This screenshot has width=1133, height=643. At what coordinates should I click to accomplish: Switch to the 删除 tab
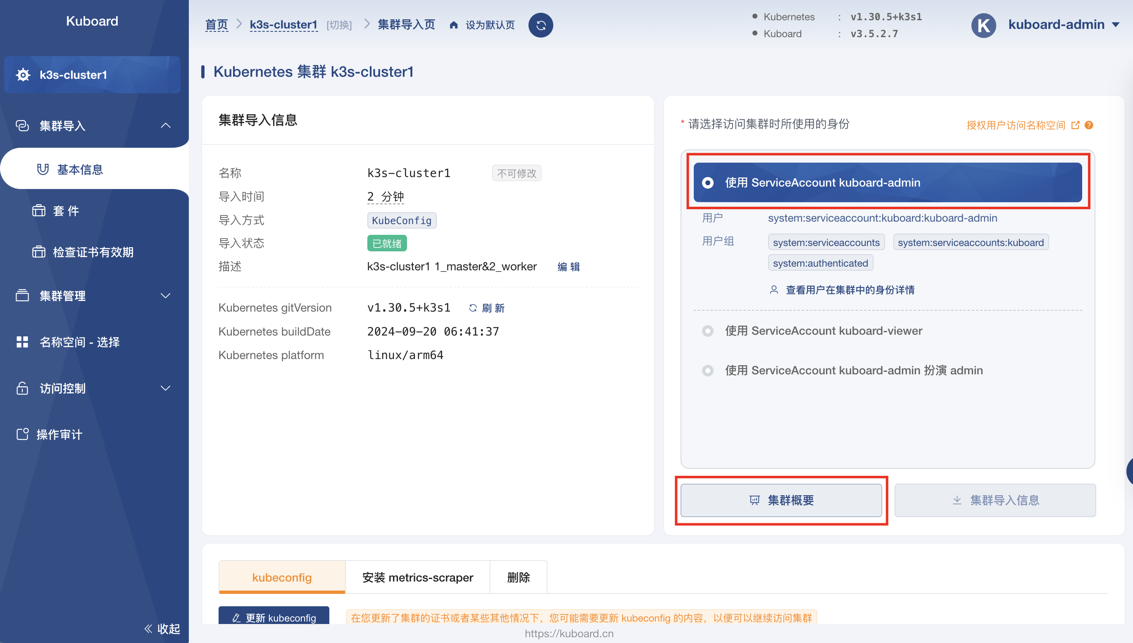coord(519,577)
